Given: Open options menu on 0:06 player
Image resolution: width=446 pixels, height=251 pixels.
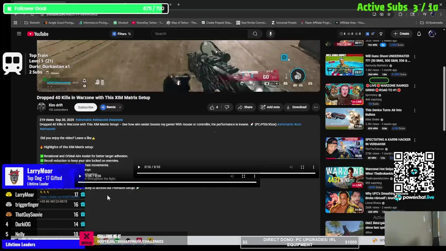Looking at the screenshot, I should pyautogui.click(x=254, y=176).
